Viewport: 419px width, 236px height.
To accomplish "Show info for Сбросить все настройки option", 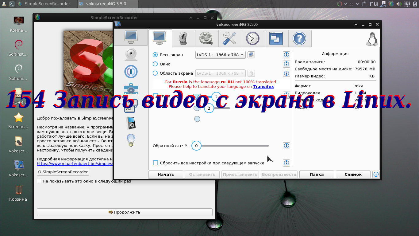I will tap(286, 163).
